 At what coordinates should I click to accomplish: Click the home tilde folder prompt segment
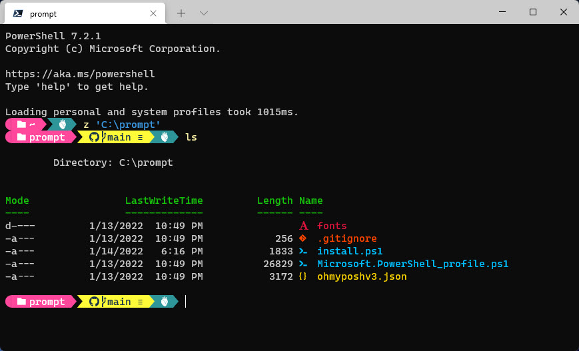click(26, 125)
